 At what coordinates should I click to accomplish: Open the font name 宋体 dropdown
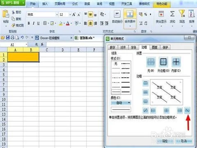(57, 14)
